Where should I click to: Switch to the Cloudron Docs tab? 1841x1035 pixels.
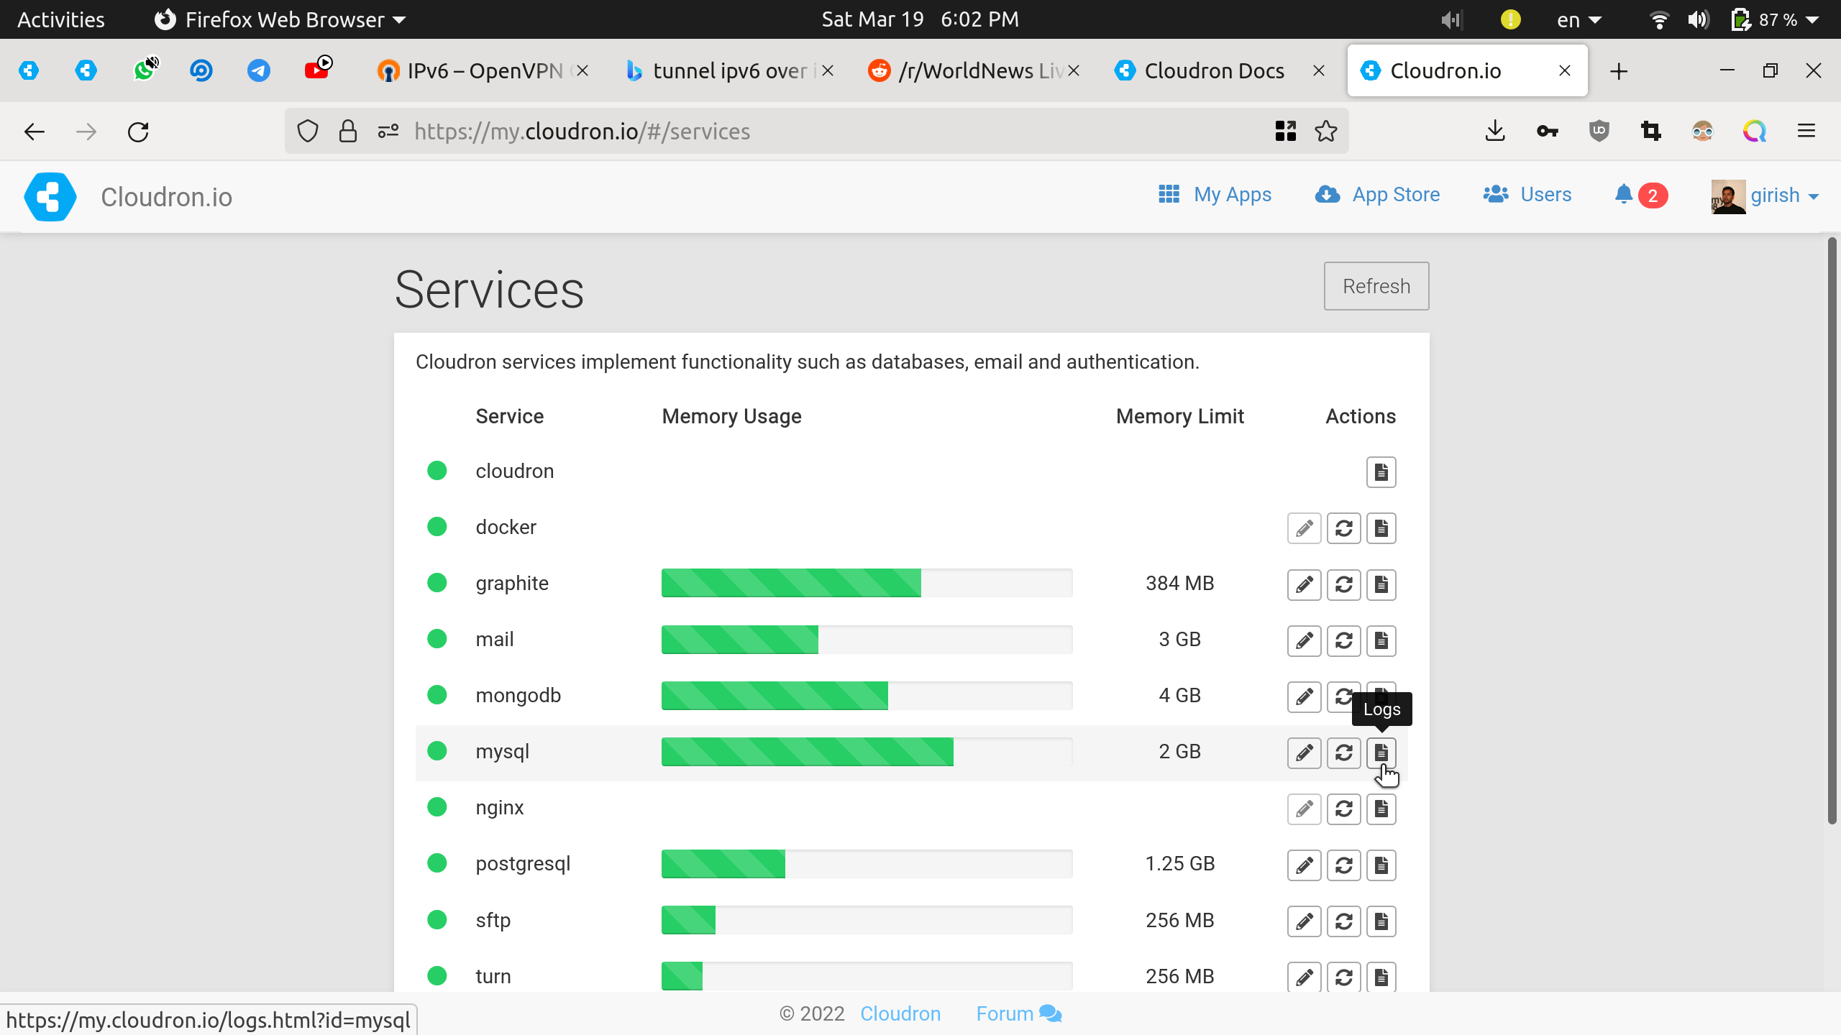tap(1214, 71)
